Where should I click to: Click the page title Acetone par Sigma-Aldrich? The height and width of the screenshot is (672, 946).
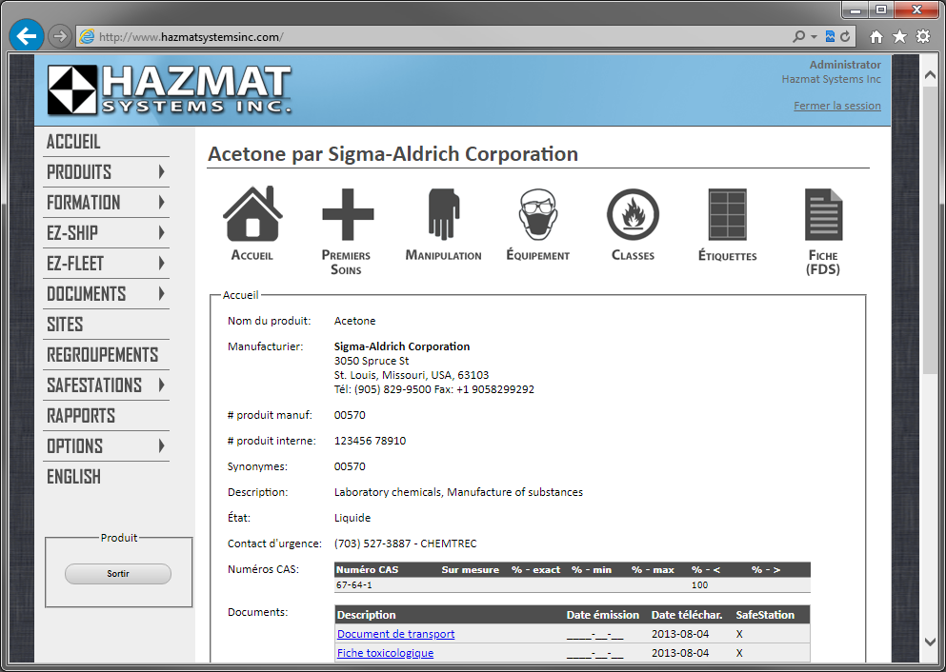pos(392,154)
